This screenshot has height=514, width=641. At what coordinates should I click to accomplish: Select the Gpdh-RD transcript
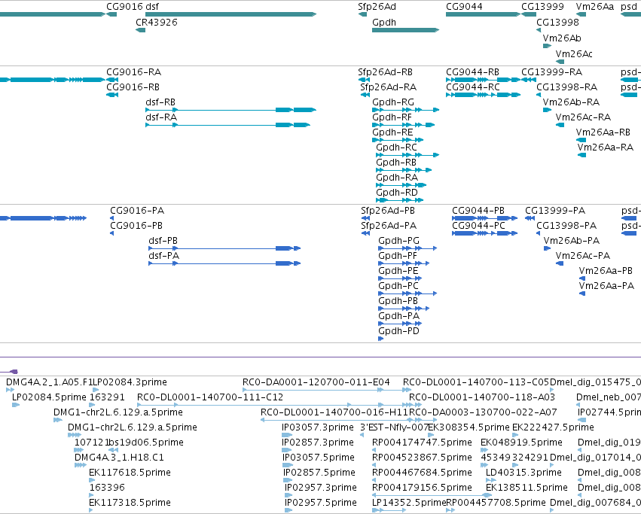click(x=400, y=200)
